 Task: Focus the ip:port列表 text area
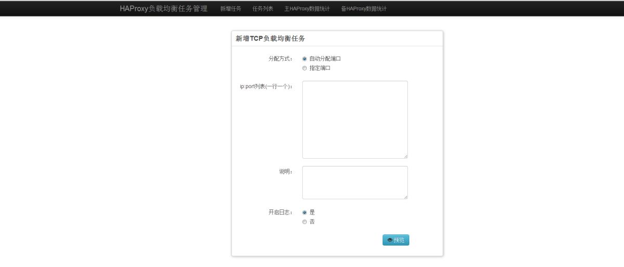(x=355, y=119)
